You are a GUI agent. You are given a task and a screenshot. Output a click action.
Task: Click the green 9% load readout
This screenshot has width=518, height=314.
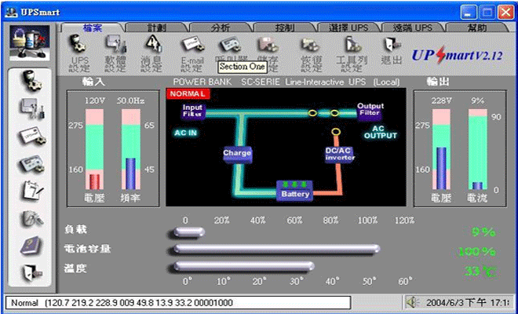coord(483,232)
